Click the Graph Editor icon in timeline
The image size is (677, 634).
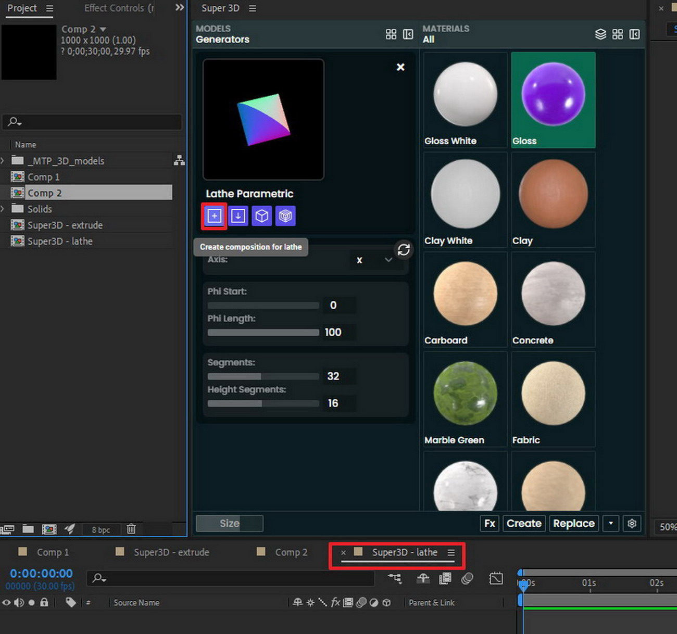496,578
